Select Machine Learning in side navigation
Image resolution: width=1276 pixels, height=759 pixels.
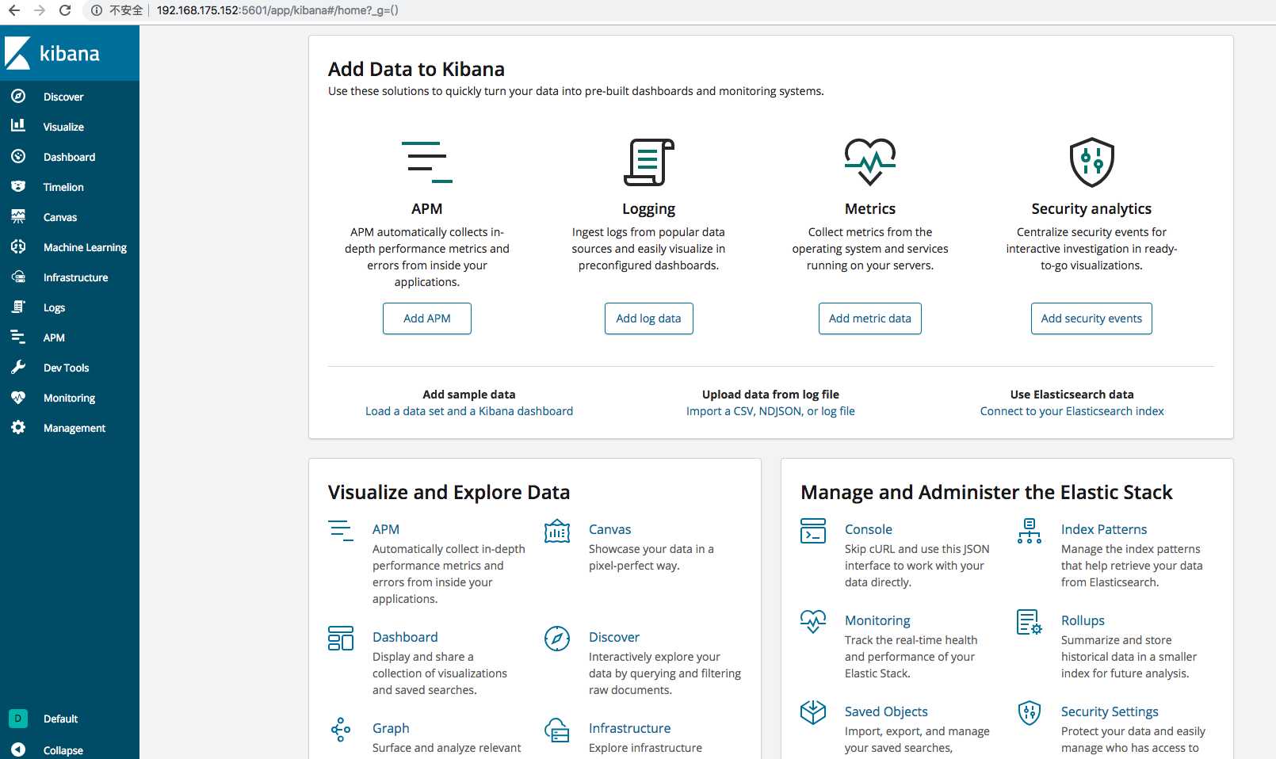(85, 247)
